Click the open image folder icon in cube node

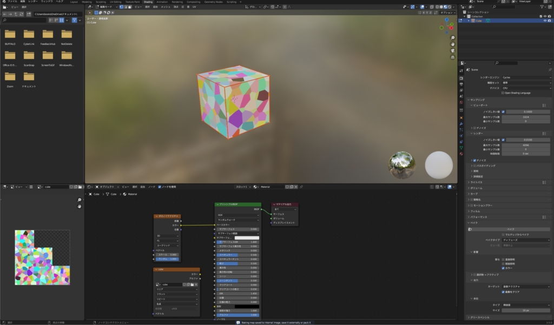[x=192, y=284]
